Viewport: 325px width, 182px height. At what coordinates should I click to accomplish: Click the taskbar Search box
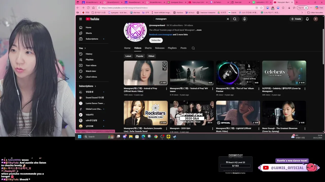tap(99, 137)
